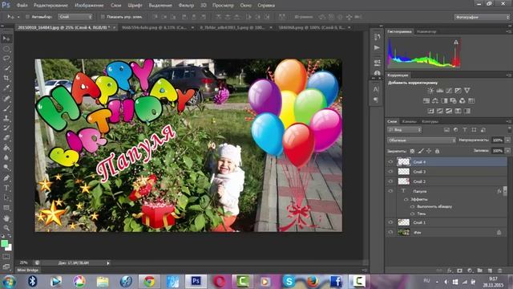Toggle visibility of Выполнить обводку effect

pyautogui.click(x=412, y=206)
